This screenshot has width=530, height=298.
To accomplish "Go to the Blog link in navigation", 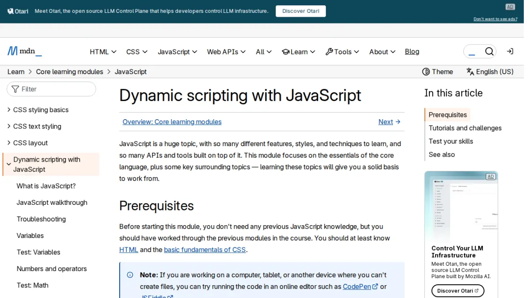I will pos(412,52).
